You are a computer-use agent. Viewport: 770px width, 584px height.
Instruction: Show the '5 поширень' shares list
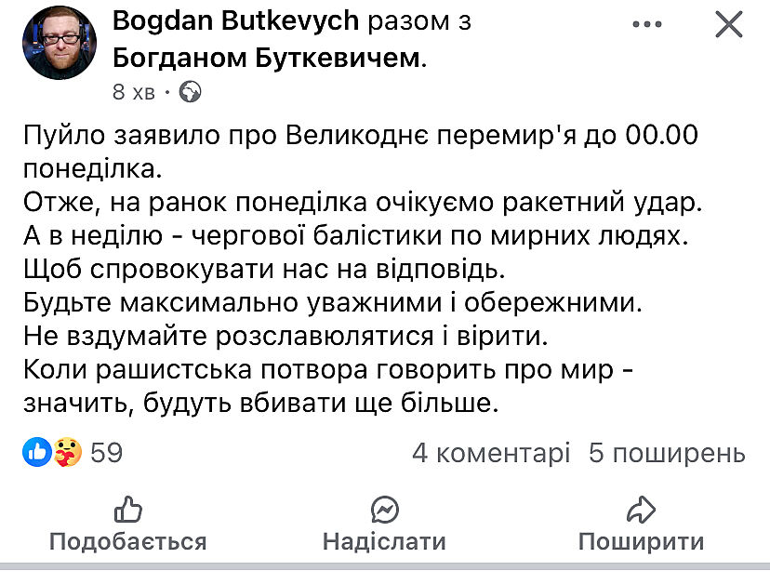click(x=667, y=453)
